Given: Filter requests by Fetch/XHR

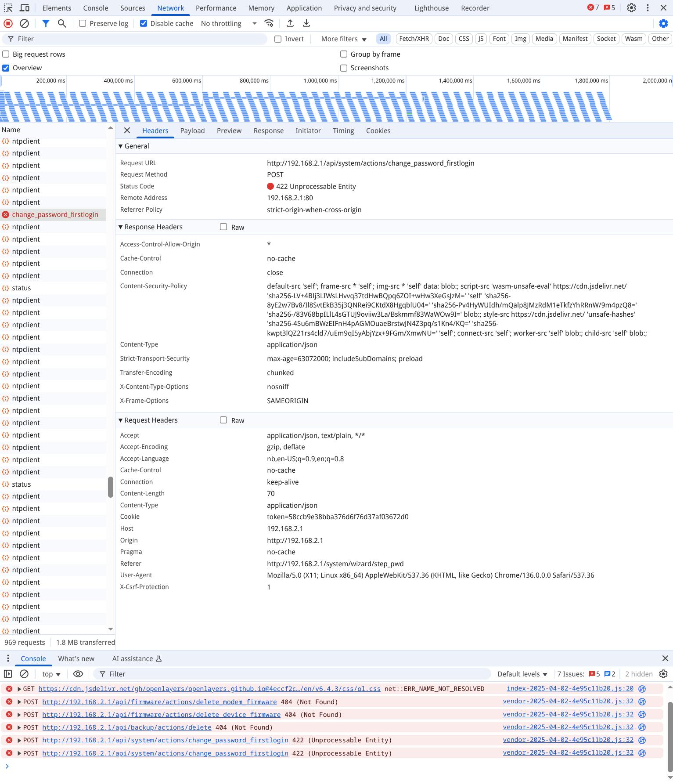Looking at the screenshot, I should 414,39.
